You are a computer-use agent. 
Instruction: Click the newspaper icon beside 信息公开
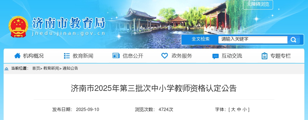pyautogui.click(x=116, y=56)
